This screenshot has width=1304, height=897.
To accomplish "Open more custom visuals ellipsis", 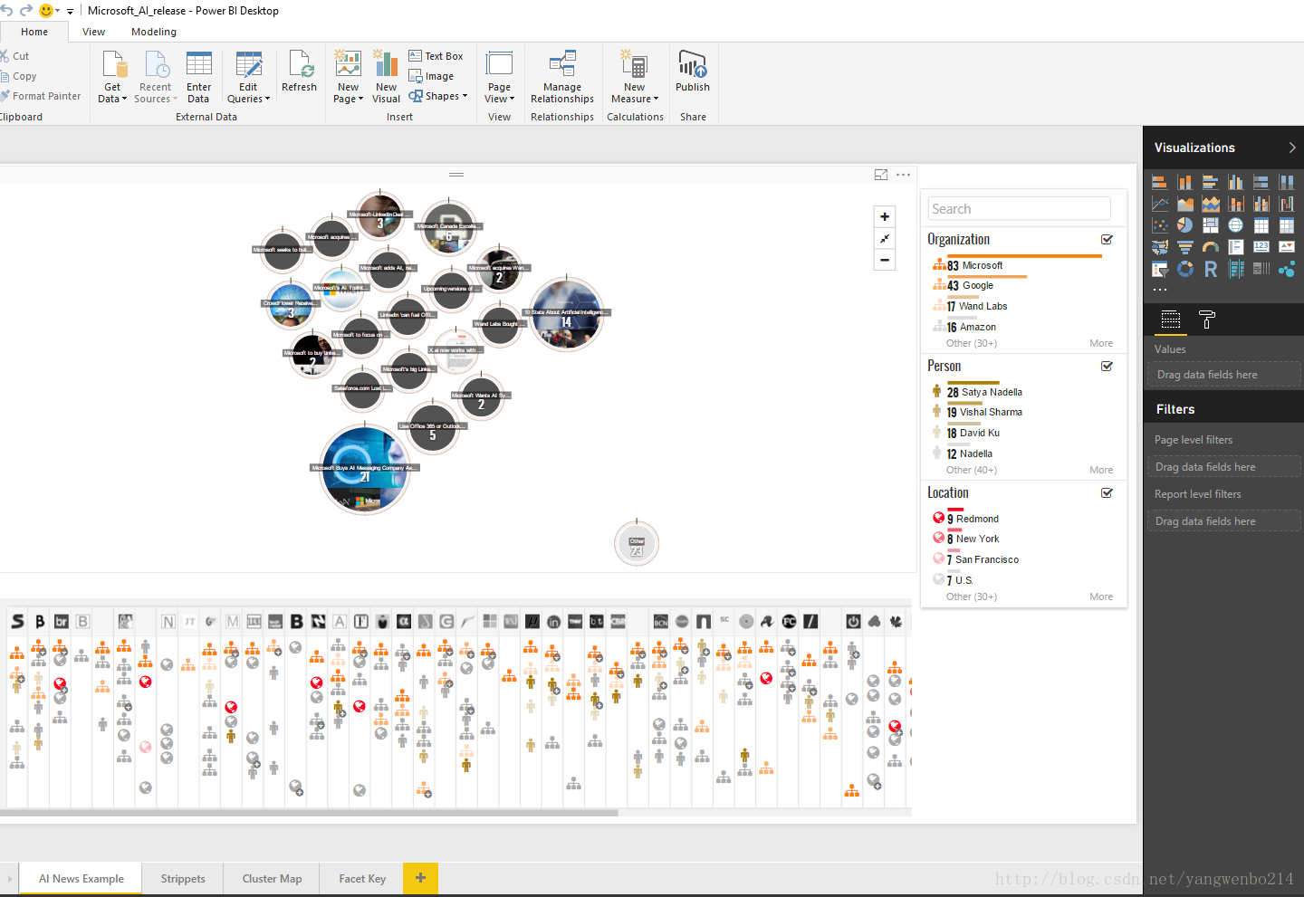I will click(x=1159, y=290).
